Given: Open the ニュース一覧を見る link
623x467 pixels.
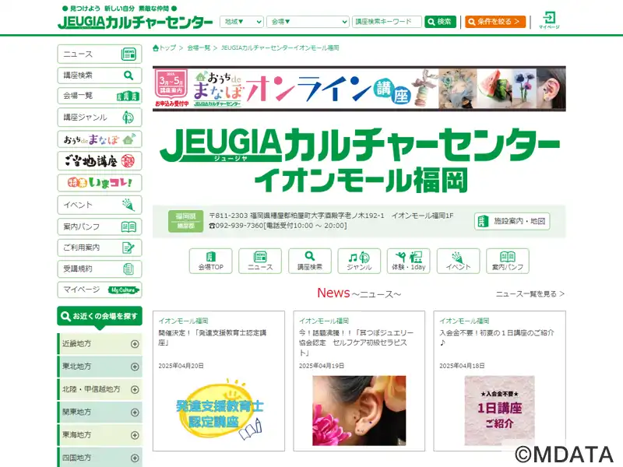Looking at the screenshot, I should click(x=530, y=294).
